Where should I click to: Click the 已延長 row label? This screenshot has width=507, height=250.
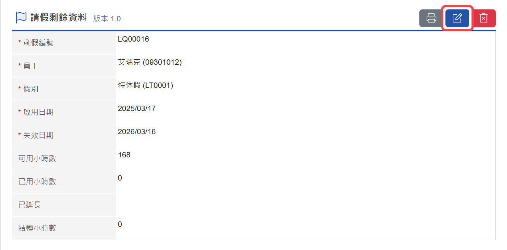point(30,205)
